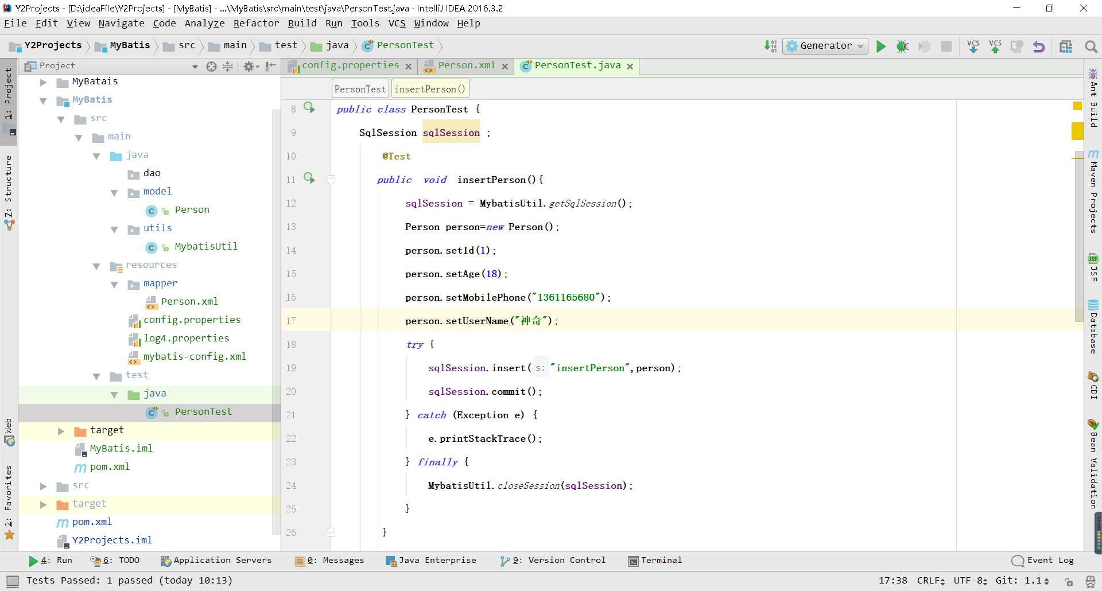Open the Event Log
Screen dimensions: 1102x591
[1042, 561]
